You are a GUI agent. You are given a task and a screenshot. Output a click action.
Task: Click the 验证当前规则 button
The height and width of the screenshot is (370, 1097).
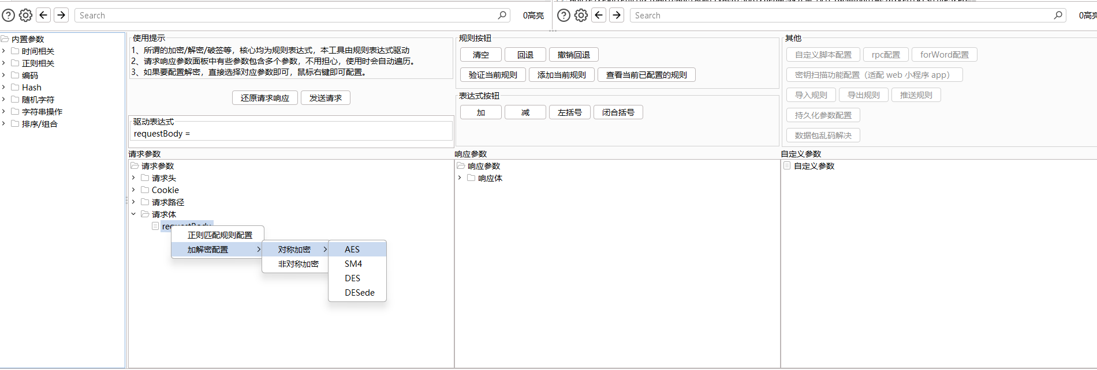tap(492, 75)
